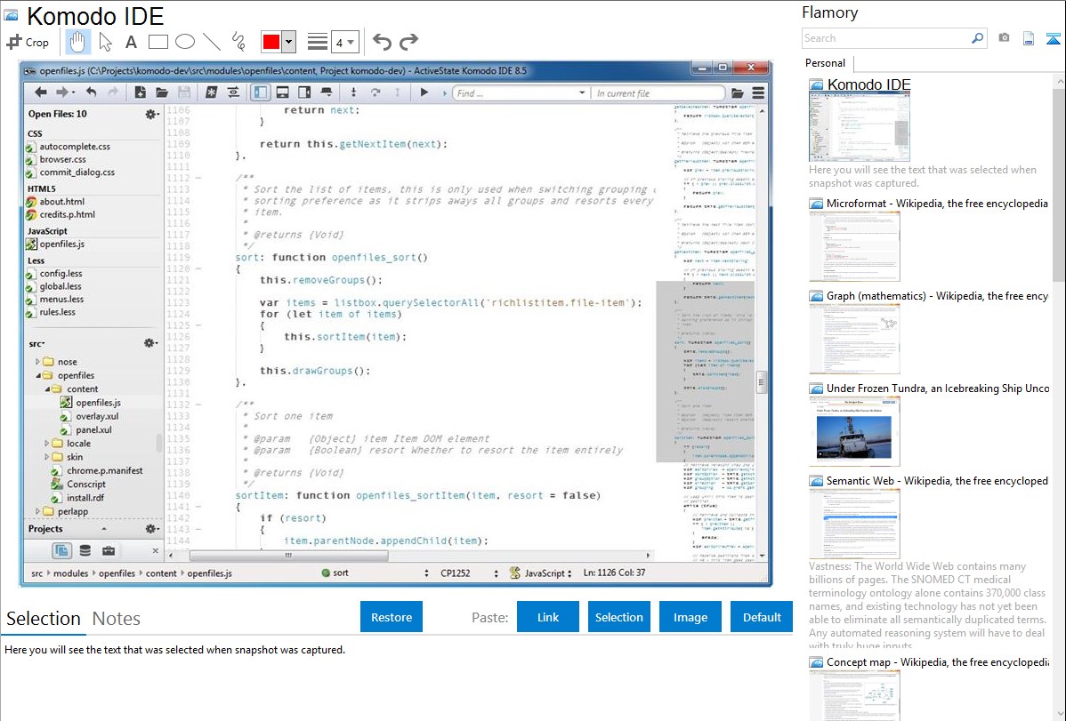
Task: Open the CP1252 encoding selector
Action: click(468, 573)
